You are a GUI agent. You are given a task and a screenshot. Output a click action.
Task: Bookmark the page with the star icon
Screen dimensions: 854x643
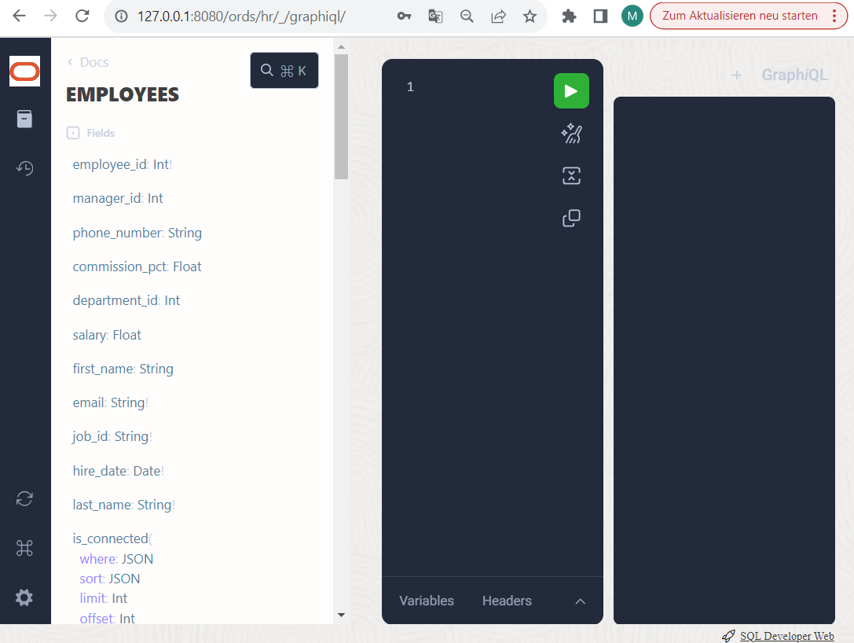click(x=530, y=15)
